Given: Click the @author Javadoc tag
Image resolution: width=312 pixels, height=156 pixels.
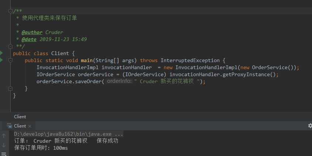Looking at the screenshot, I should click(32, 32).
